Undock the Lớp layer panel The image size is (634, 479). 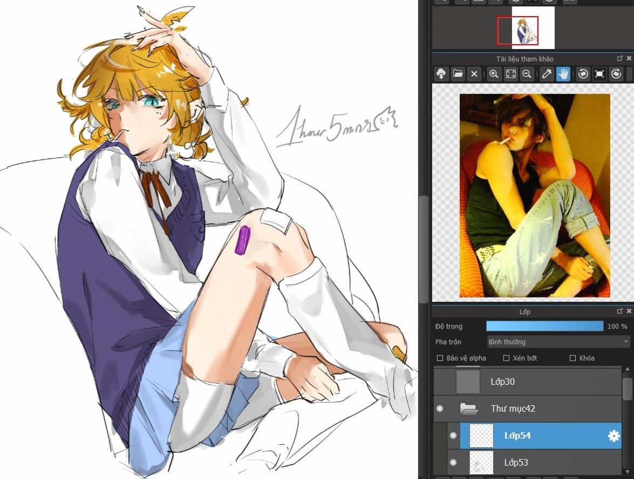[620, 311]
